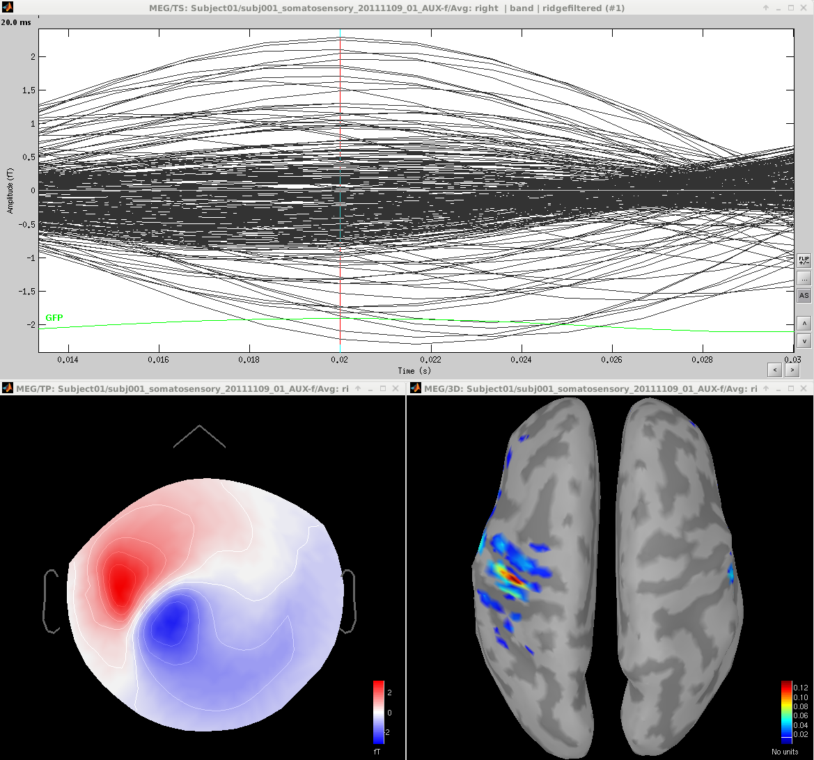Increase amplitude gain with the ^ button
This screenshot has height=760, width=814.
(804, 324)
